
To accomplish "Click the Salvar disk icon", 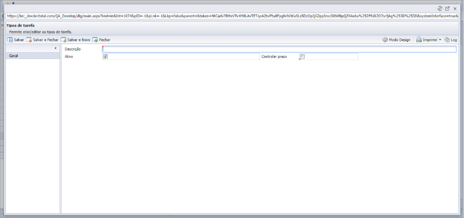I will (x=10, y=40).
